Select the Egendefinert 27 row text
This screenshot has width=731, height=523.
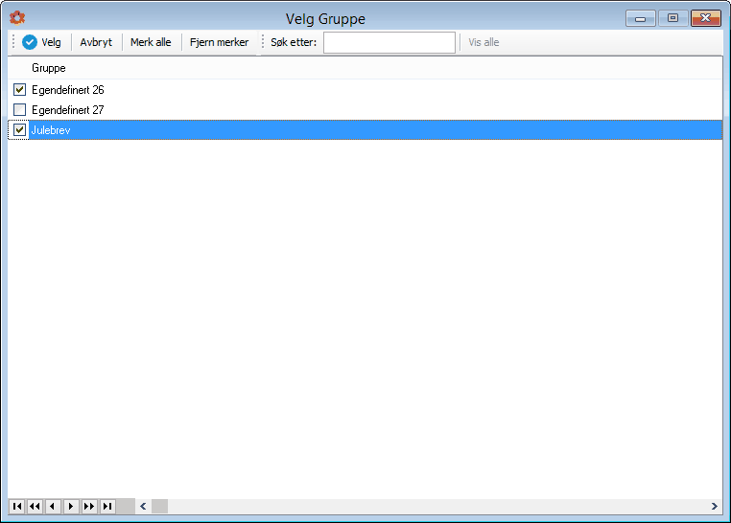point(67,110)
